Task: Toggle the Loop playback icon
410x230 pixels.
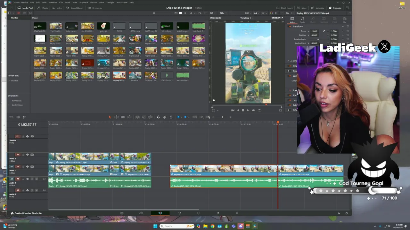Action: click(259, 110)
